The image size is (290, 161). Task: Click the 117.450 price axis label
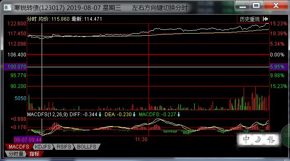(x=17, y=34)
